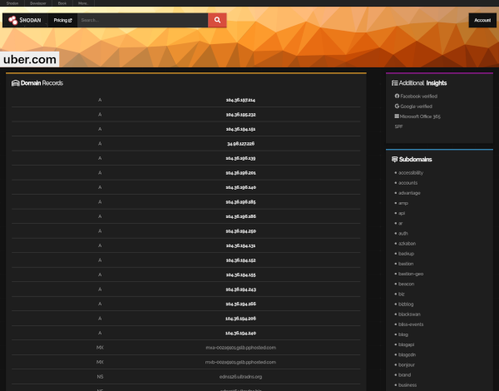Click the Google verified icon

tap(397, 106)
